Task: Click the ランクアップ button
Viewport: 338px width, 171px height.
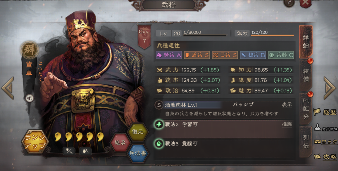Action: (35, 141)
